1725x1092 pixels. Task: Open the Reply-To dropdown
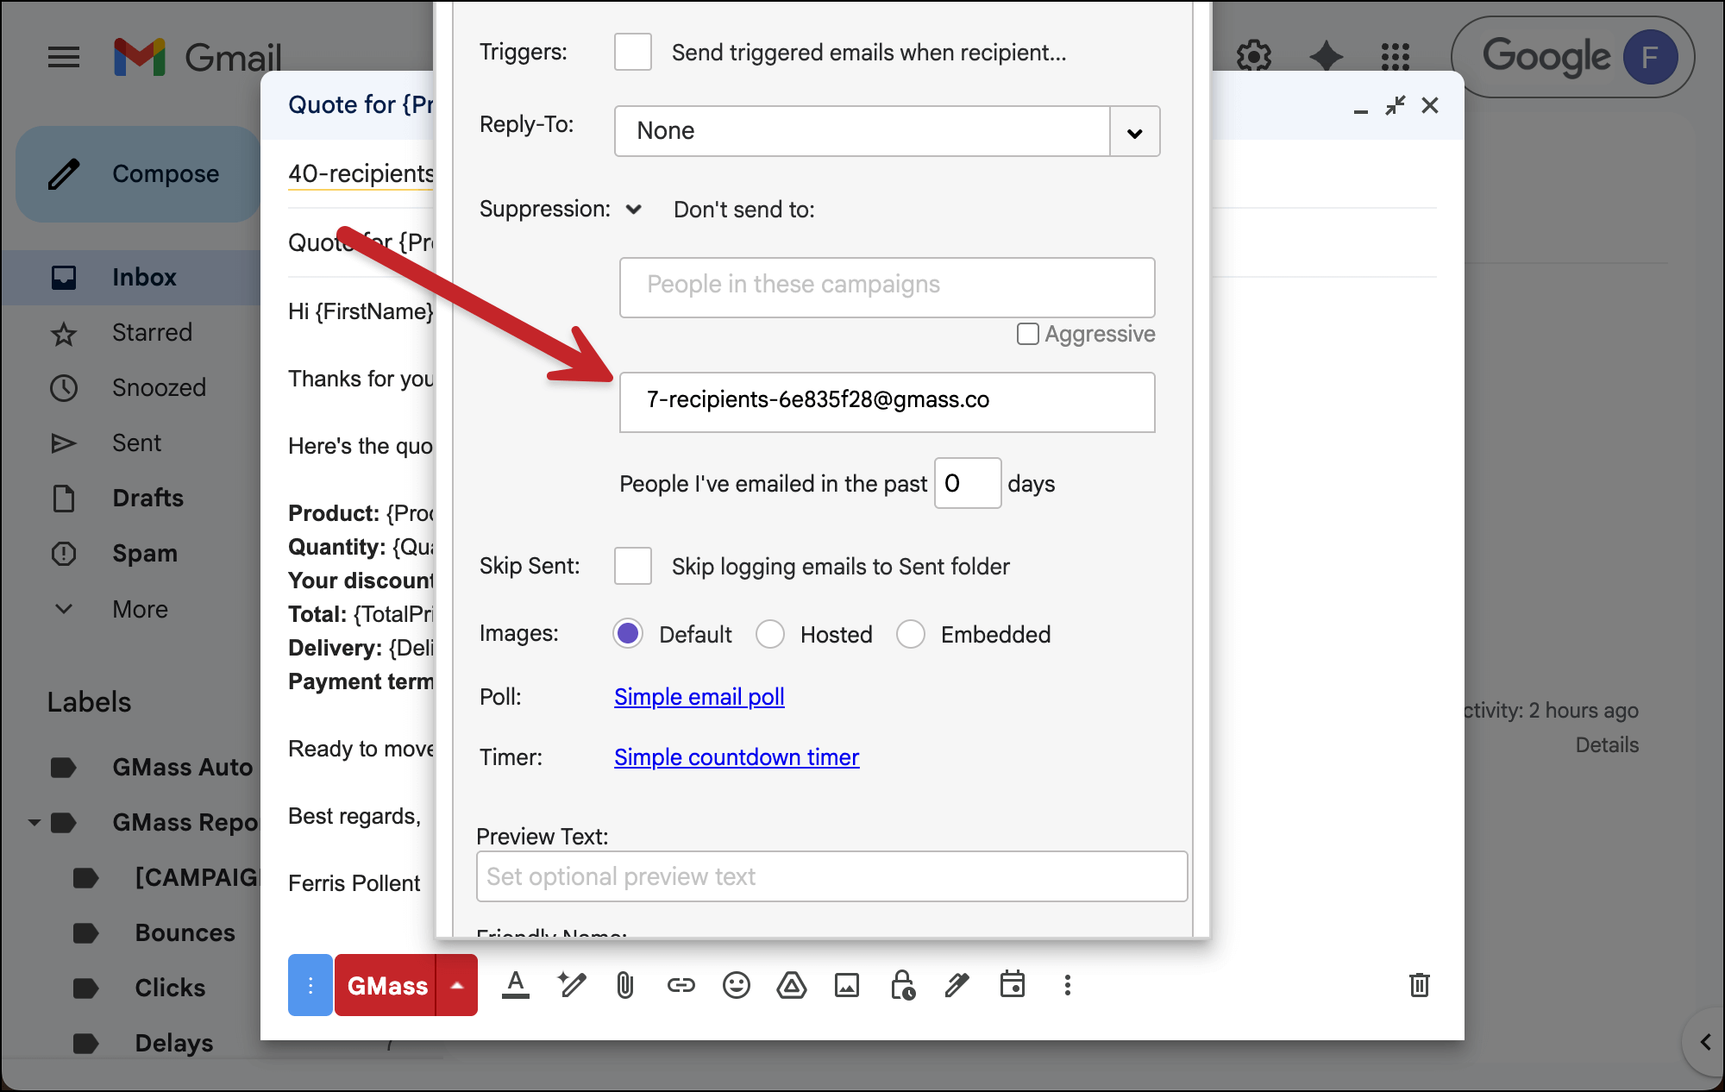point(1134,132)
